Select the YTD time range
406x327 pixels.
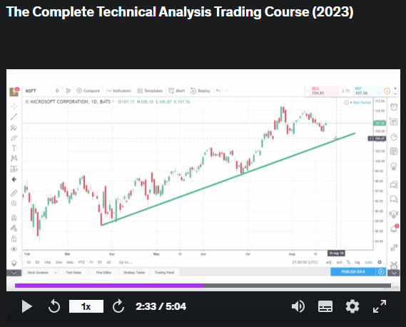(x=81, y=262)
